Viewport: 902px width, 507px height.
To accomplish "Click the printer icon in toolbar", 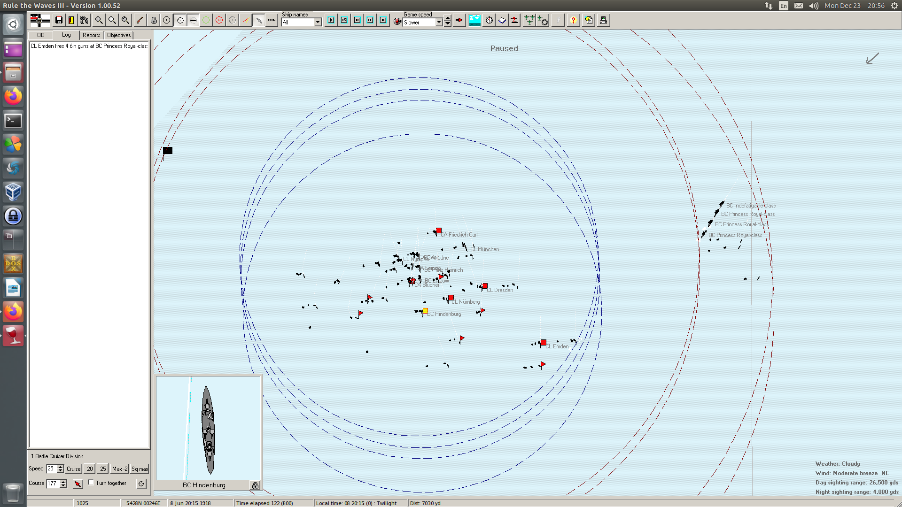I will (603, 20).
